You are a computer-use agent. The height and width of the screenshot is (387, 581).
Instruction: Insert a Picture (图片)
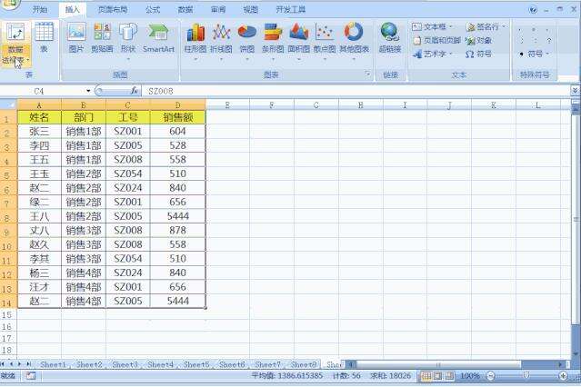[76, 38]
